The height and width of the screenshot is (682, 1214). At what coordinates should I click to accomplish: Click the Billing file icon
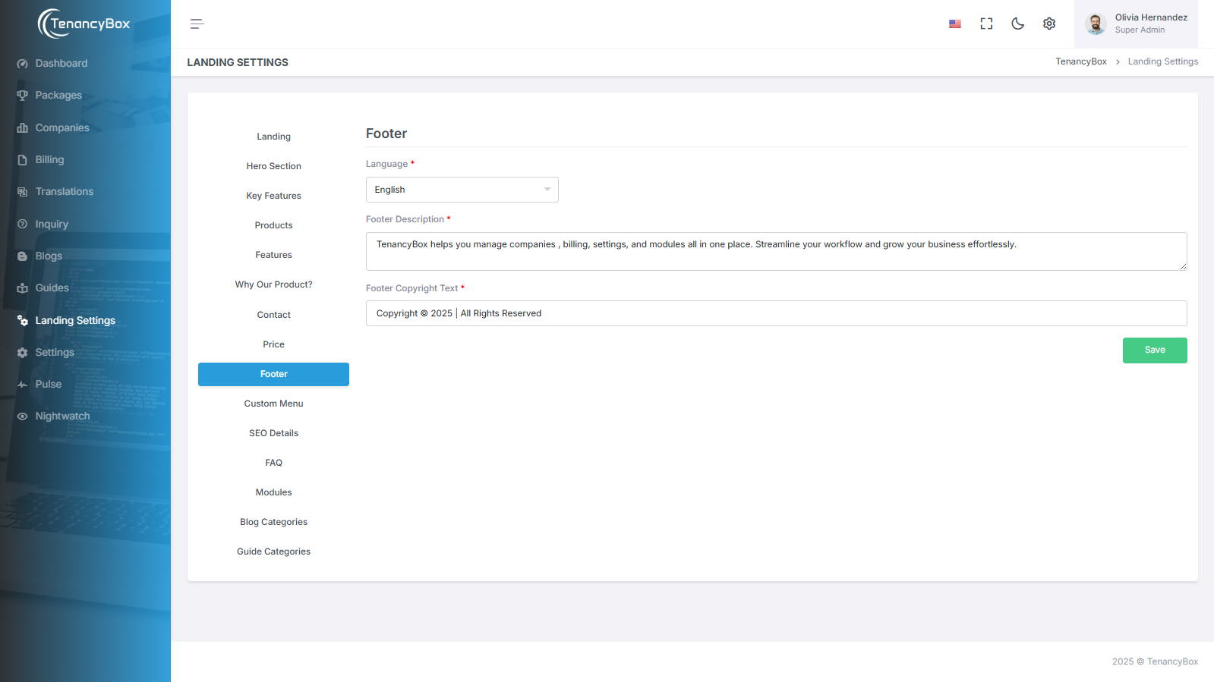coord(23,160)
